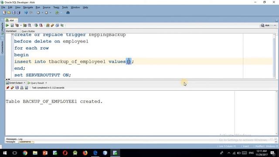Click the Open folder icon in toolbar
The width and height of the screenshot is (279, 157).
tap(9, 13)
